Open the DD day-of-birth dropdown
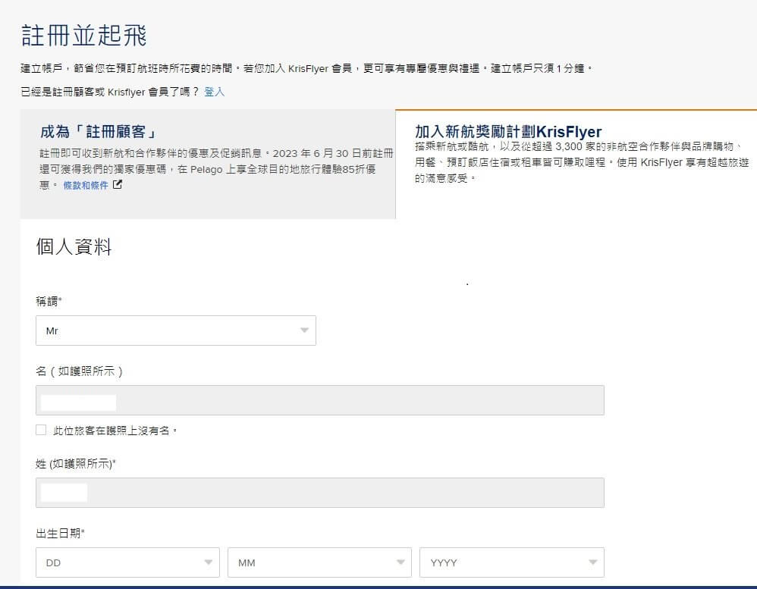This screenshot has height=589, width=757. pos(127,562)
